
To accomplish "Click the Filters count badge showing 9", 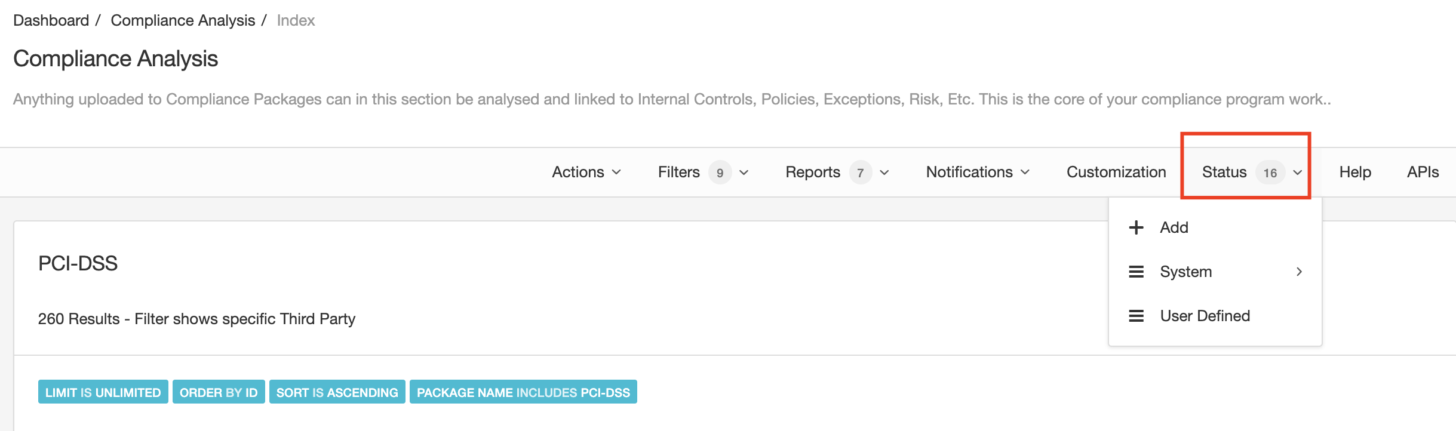I will pos(720,172).
